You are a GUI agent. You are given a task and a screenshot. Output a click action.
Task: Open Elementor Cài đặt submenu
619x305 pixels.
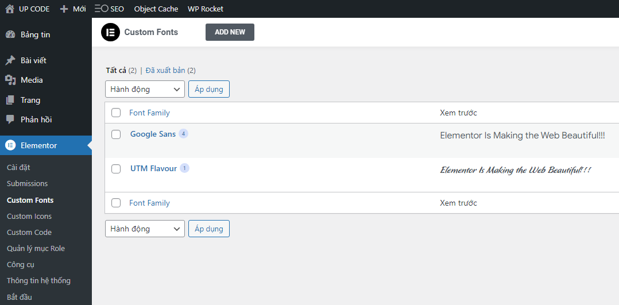(18, 168)
